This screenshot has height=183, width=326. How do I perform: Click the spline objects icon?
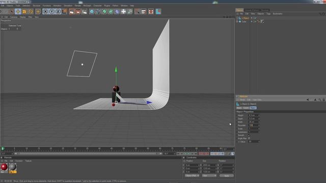click(x=98, y=12)
